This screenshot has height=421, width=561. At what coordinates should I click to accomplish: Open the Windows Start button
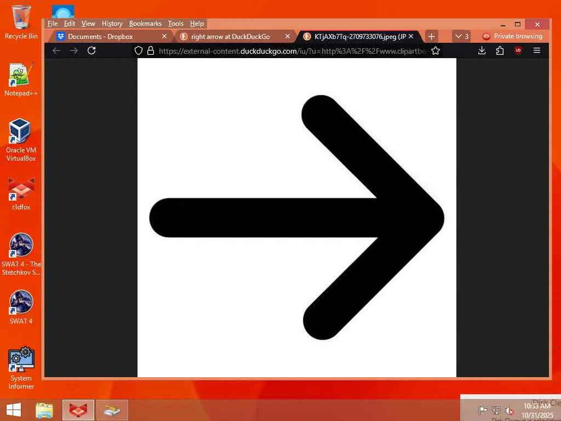14,410
